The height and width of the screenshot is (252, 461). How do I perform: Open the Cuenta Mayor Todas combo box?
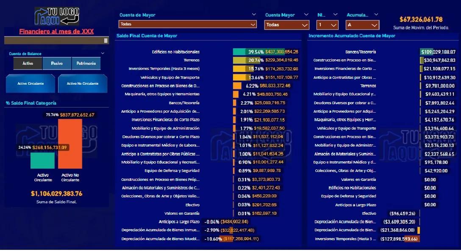click(x=287, y=25)
